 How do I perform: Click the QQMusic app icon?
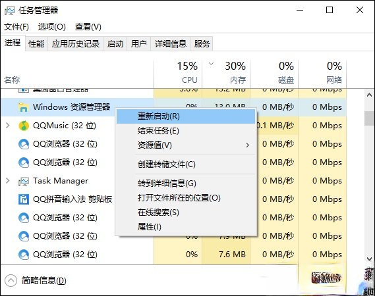pyautogui.click(x=24, y=126)
